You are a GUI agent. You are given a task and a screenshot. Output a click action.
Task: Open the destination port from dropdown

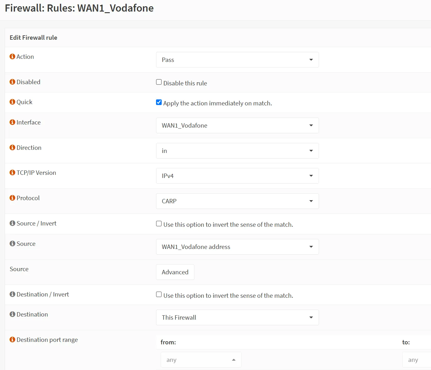201,360
